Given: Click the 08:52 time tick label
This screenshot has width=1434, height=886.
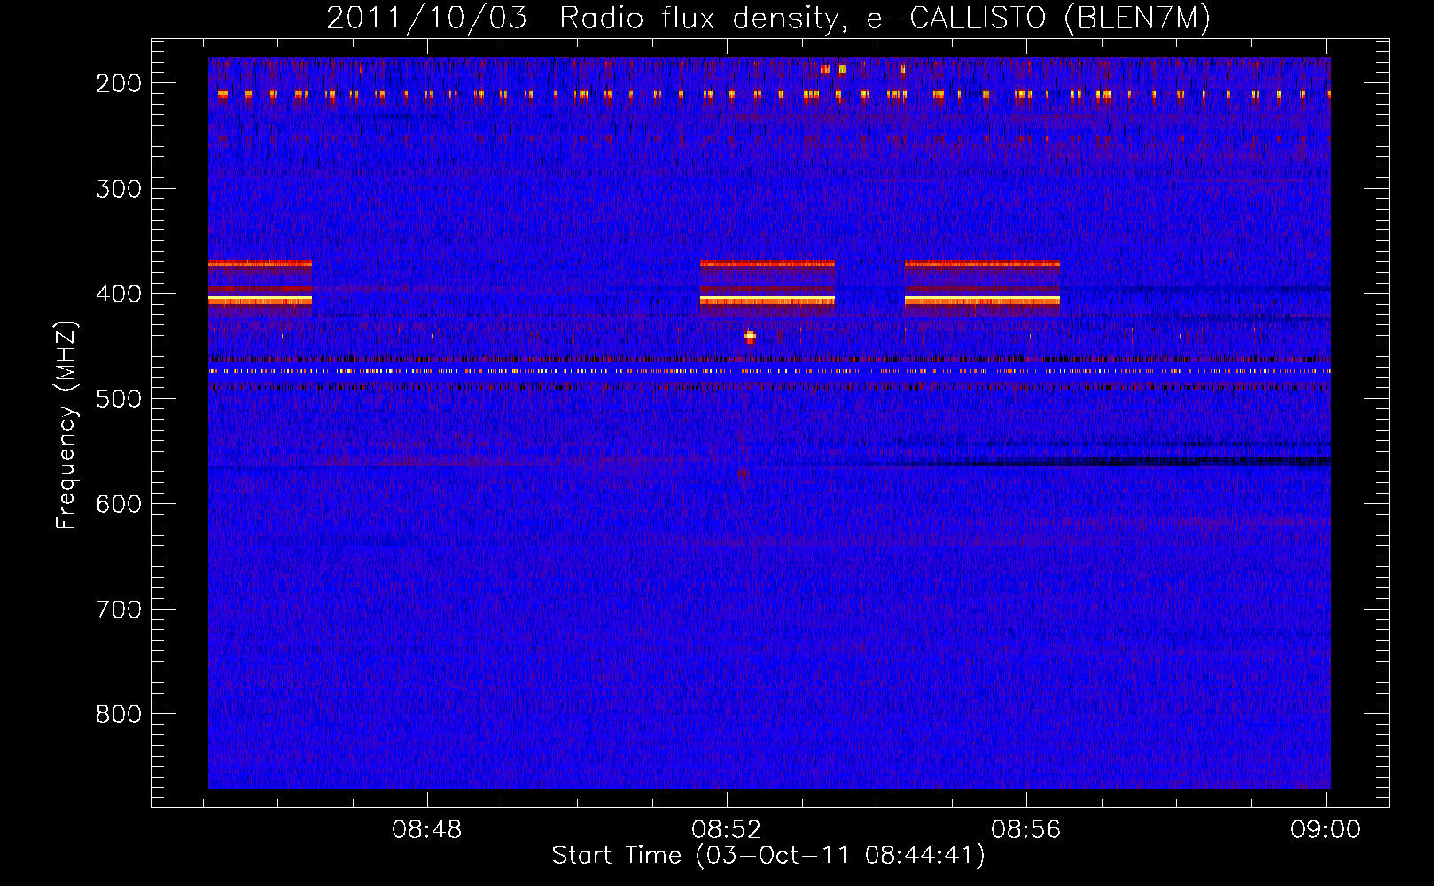Looking at the screenshot, I should (727, 830).
